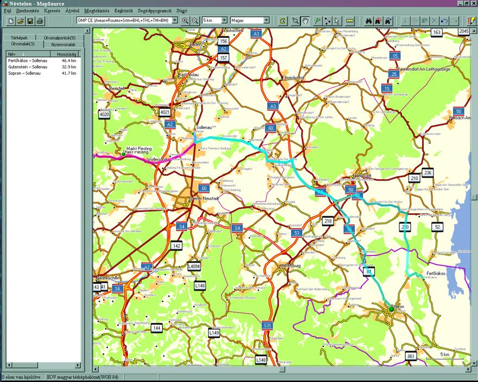
Task: Sort routes by the Hosszúság column header
Action: coord(64,54)
